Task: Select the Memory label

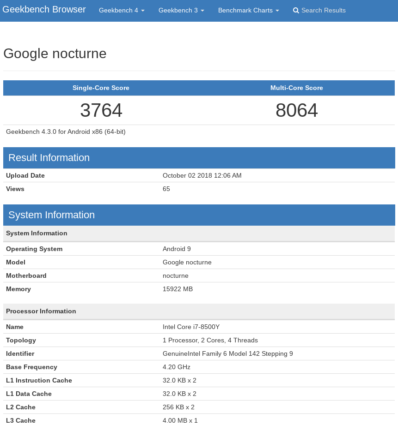Action: click(18, 289)
